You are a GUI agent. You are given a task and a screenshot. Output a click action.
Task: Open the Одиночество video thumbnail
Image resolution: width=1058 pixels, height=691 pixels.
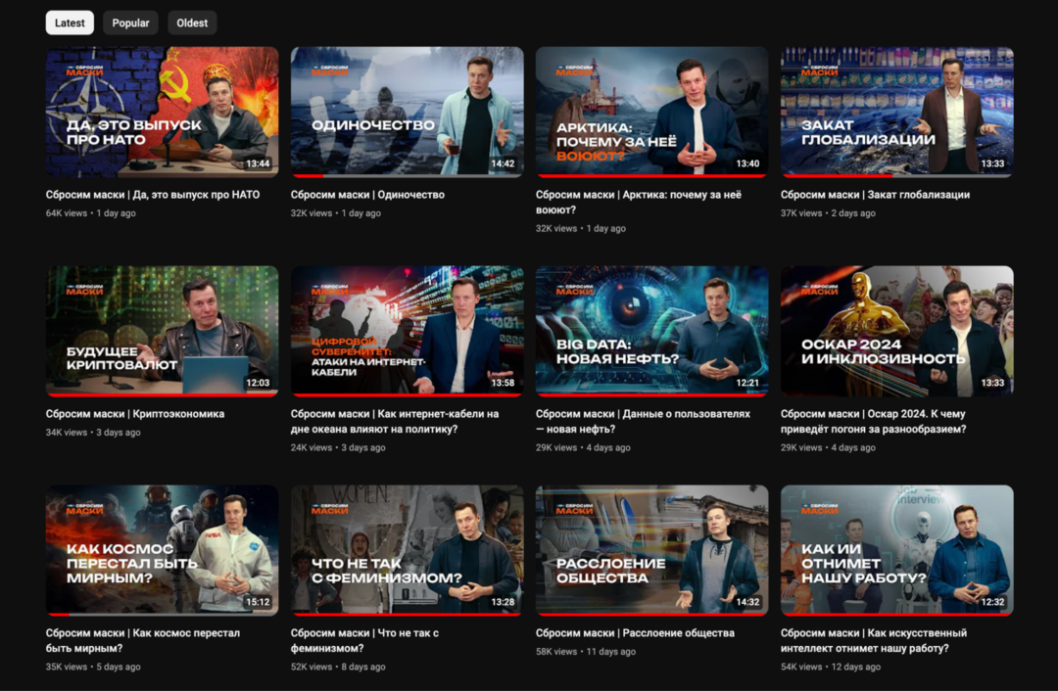(x=407, y=111)
